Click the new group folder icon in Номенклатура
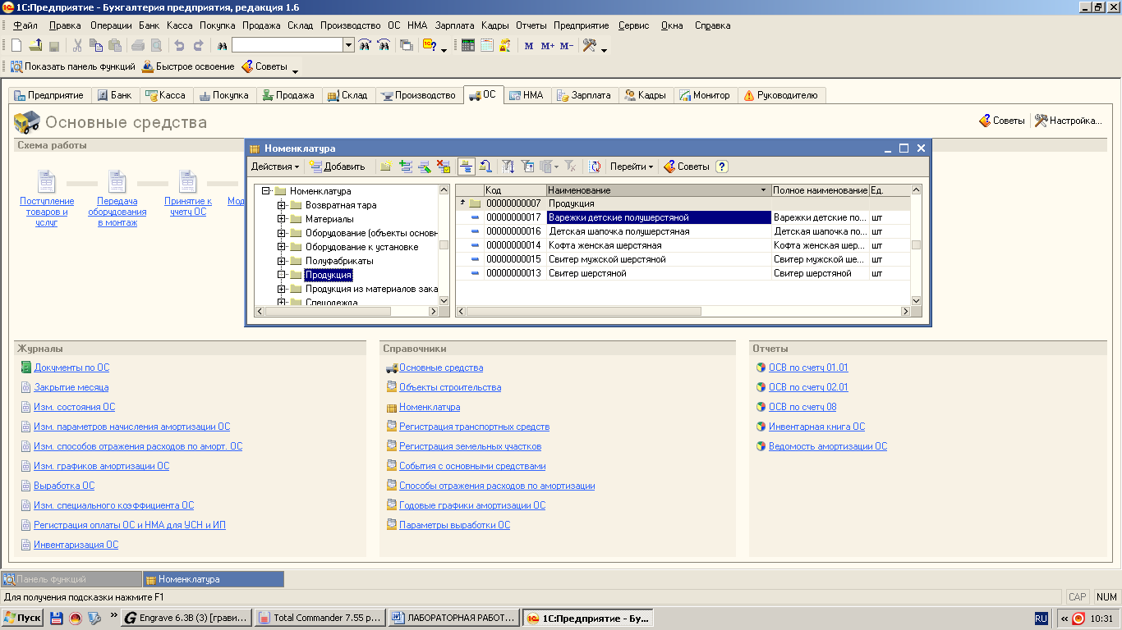Screen dimensions: 1122x630 386,167
